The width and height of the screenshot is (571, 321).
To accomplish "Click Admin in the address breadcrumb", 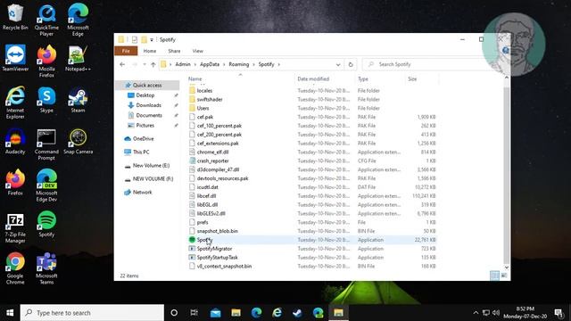I will pyautogui.click(x=183, y=64).
